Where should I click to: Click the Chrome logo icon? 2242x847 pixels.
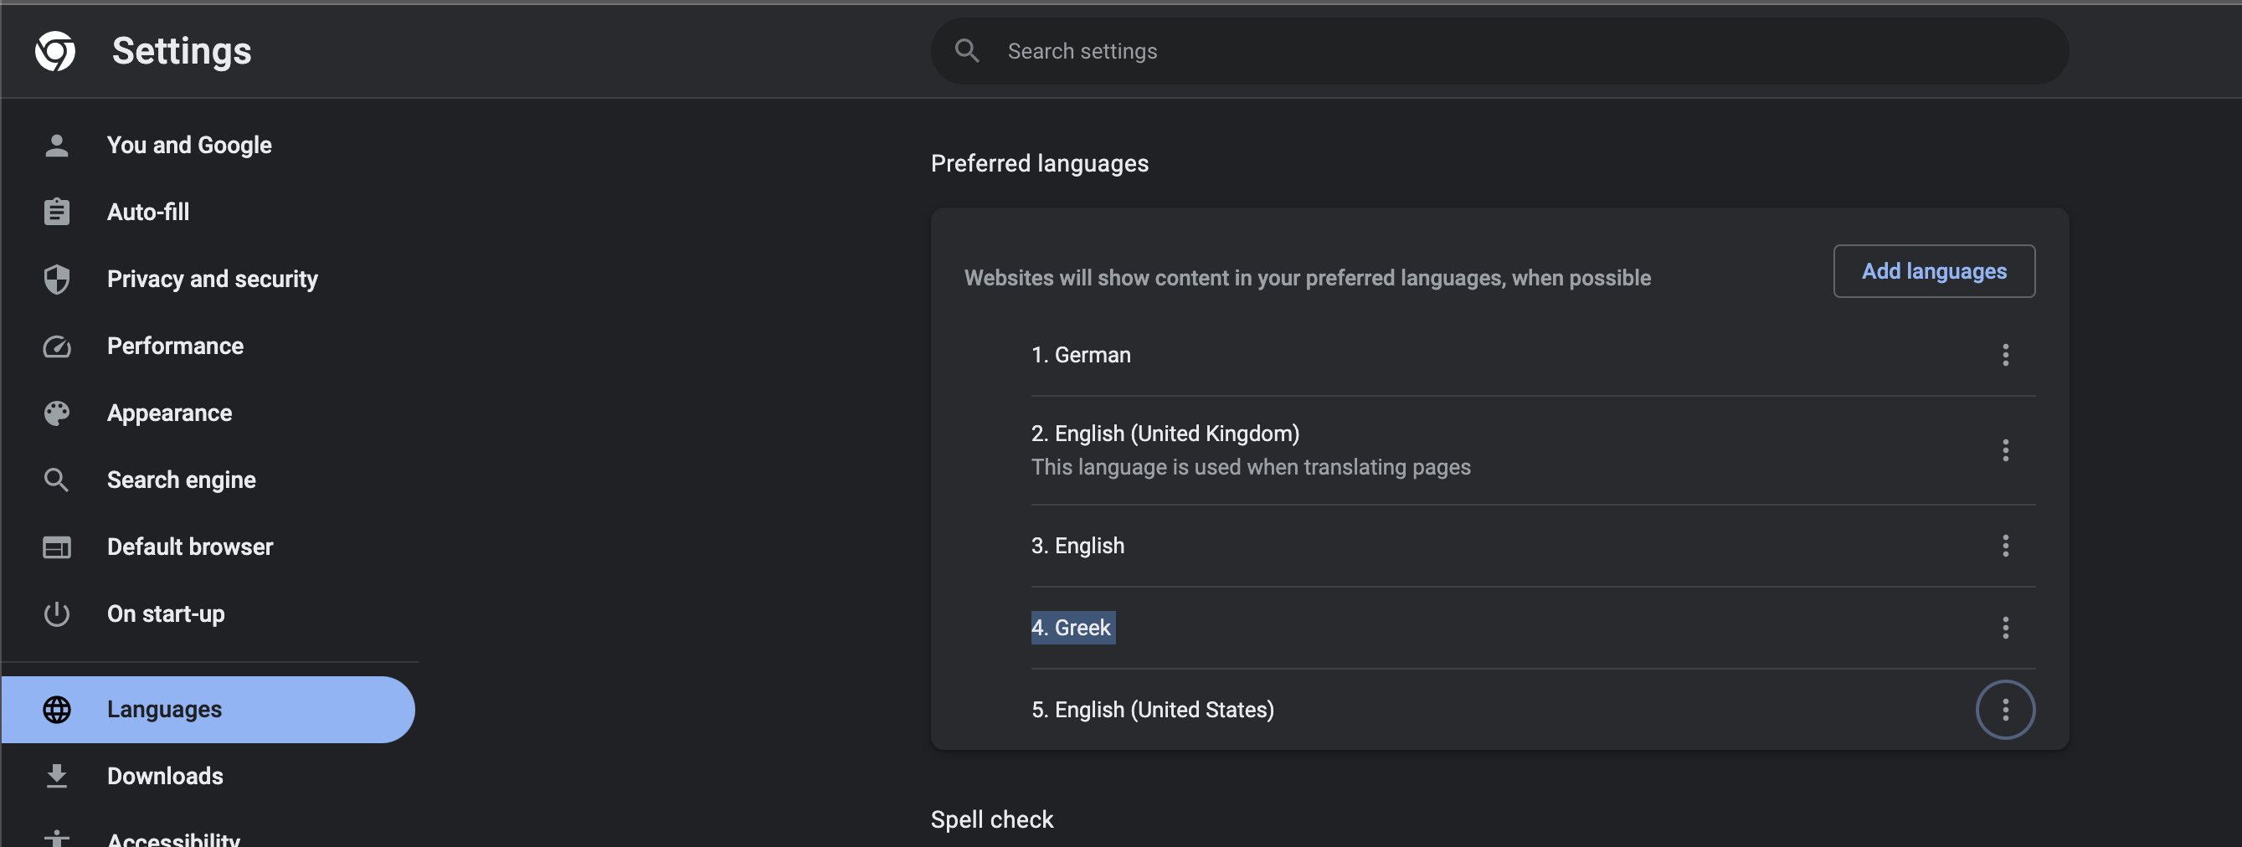tap(56, 50)
